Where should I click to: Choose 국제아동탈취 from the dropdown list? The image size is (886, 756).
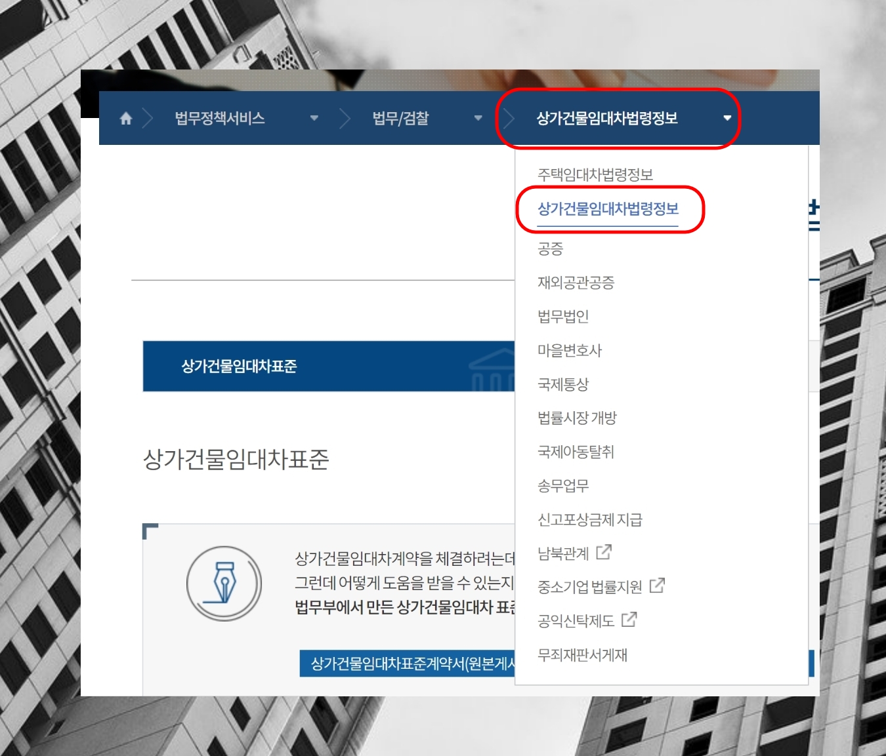tap(576, 452)
